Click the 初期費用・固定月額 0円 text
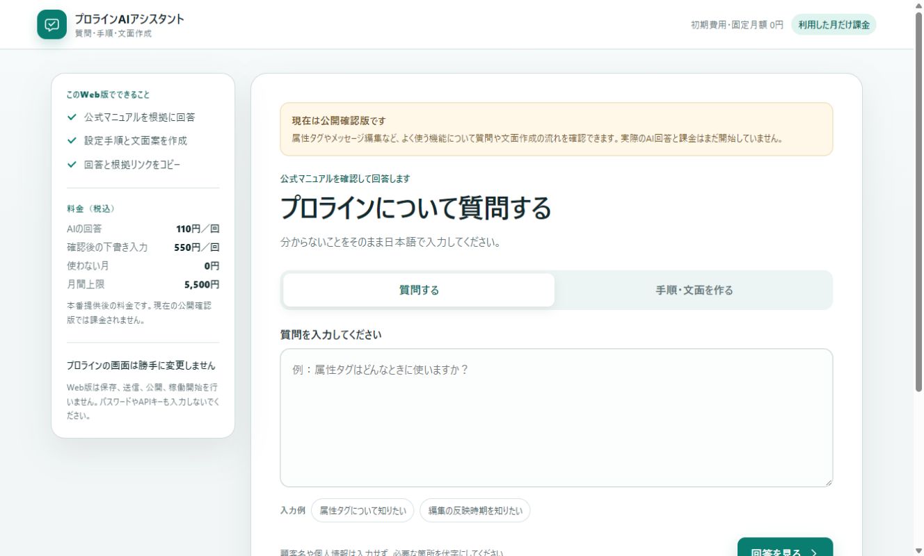The image size is (924, 556). (737, 25)
